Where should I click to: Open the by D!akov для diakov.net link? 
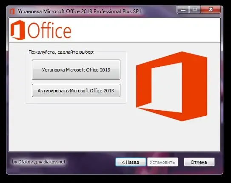[39, 162]
